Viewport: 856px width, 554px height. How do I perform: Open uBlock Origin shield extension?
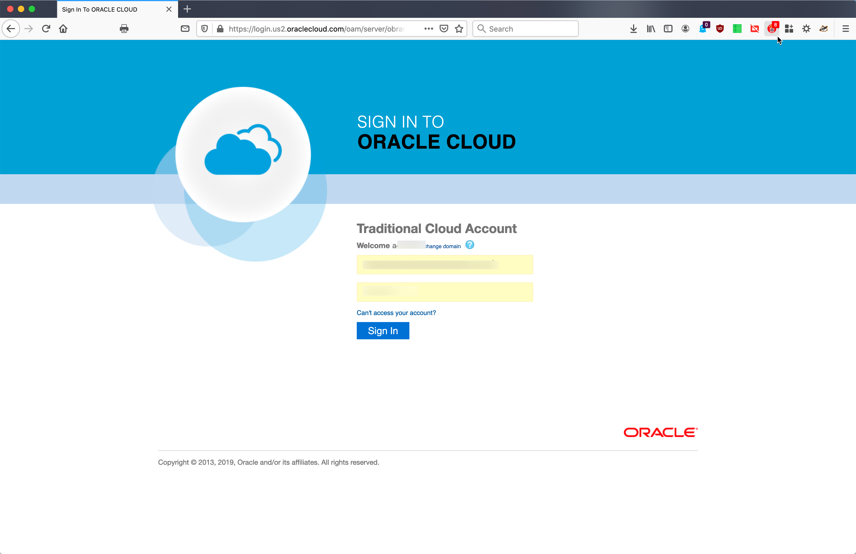click(720, 29)
